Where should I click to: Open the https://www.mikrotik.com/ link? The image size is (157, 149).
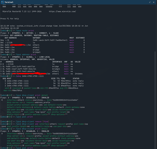63,12
